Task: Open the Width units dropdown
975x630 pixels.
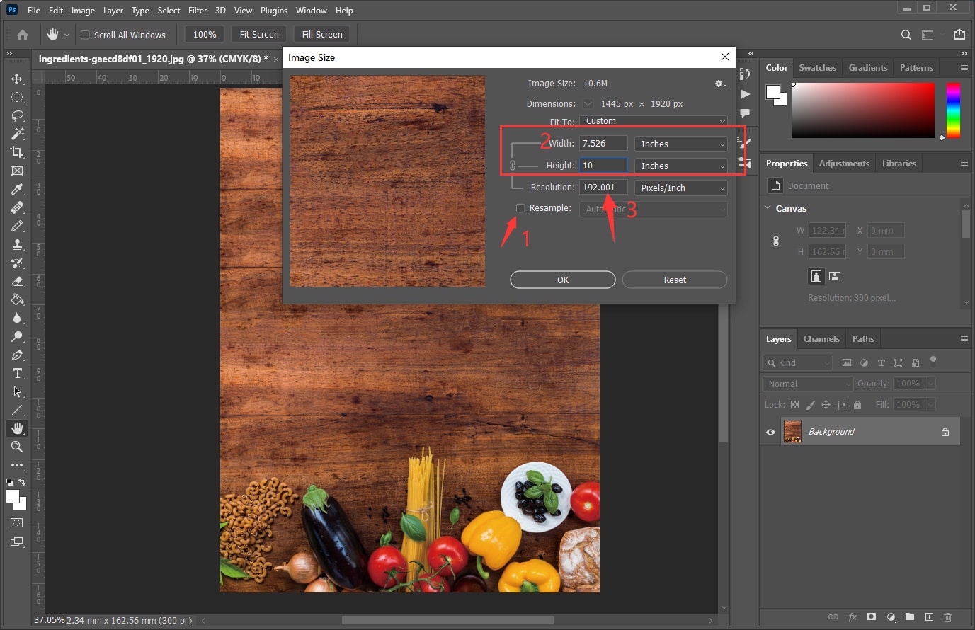Action: pyautogui.click(x=680, y=144)
